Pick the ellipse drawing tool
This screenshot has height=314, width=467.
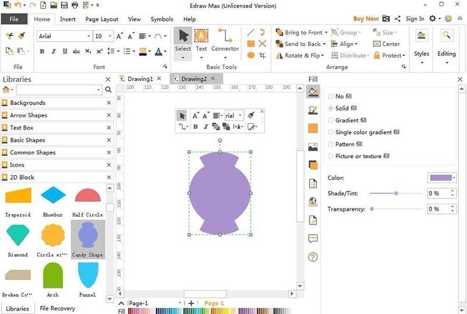click(251, 55)
